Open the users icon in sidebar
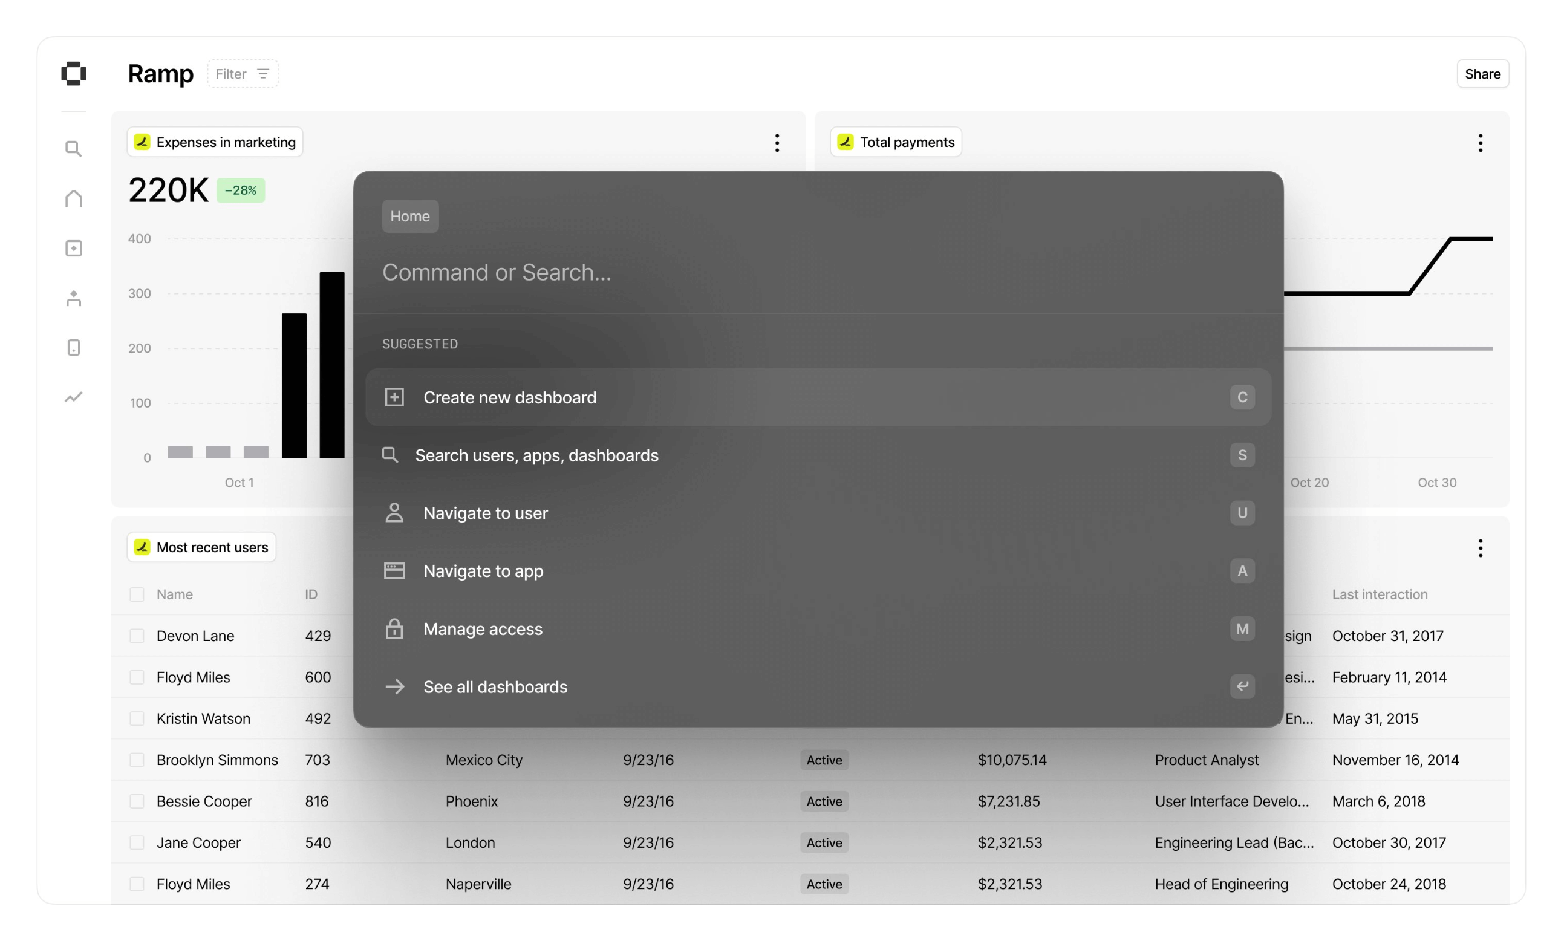This screenshot has width=1564, height=941. 74,298
